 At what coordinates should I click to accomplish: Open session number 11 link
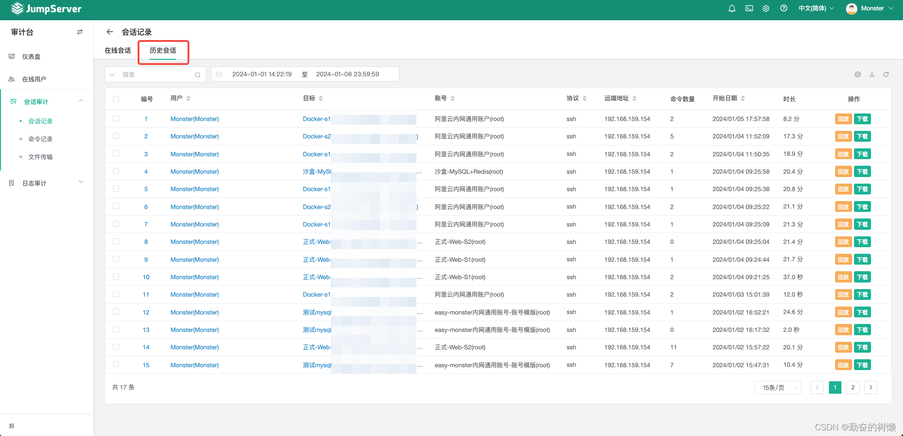[146, 295]
